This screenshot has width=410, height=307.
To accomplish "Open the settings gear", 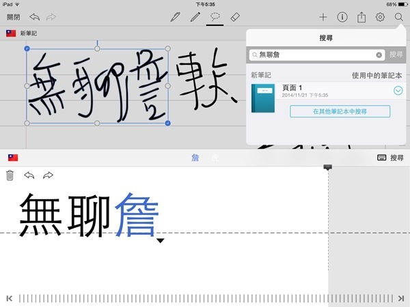I will tap(380, 17).
